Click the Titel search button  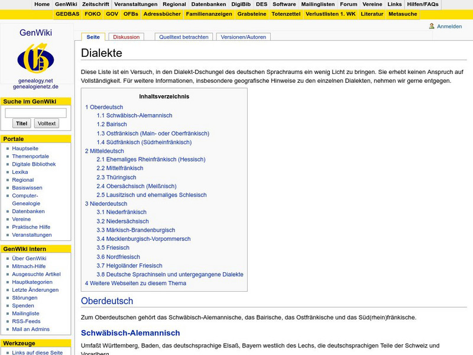coord(21,123)
